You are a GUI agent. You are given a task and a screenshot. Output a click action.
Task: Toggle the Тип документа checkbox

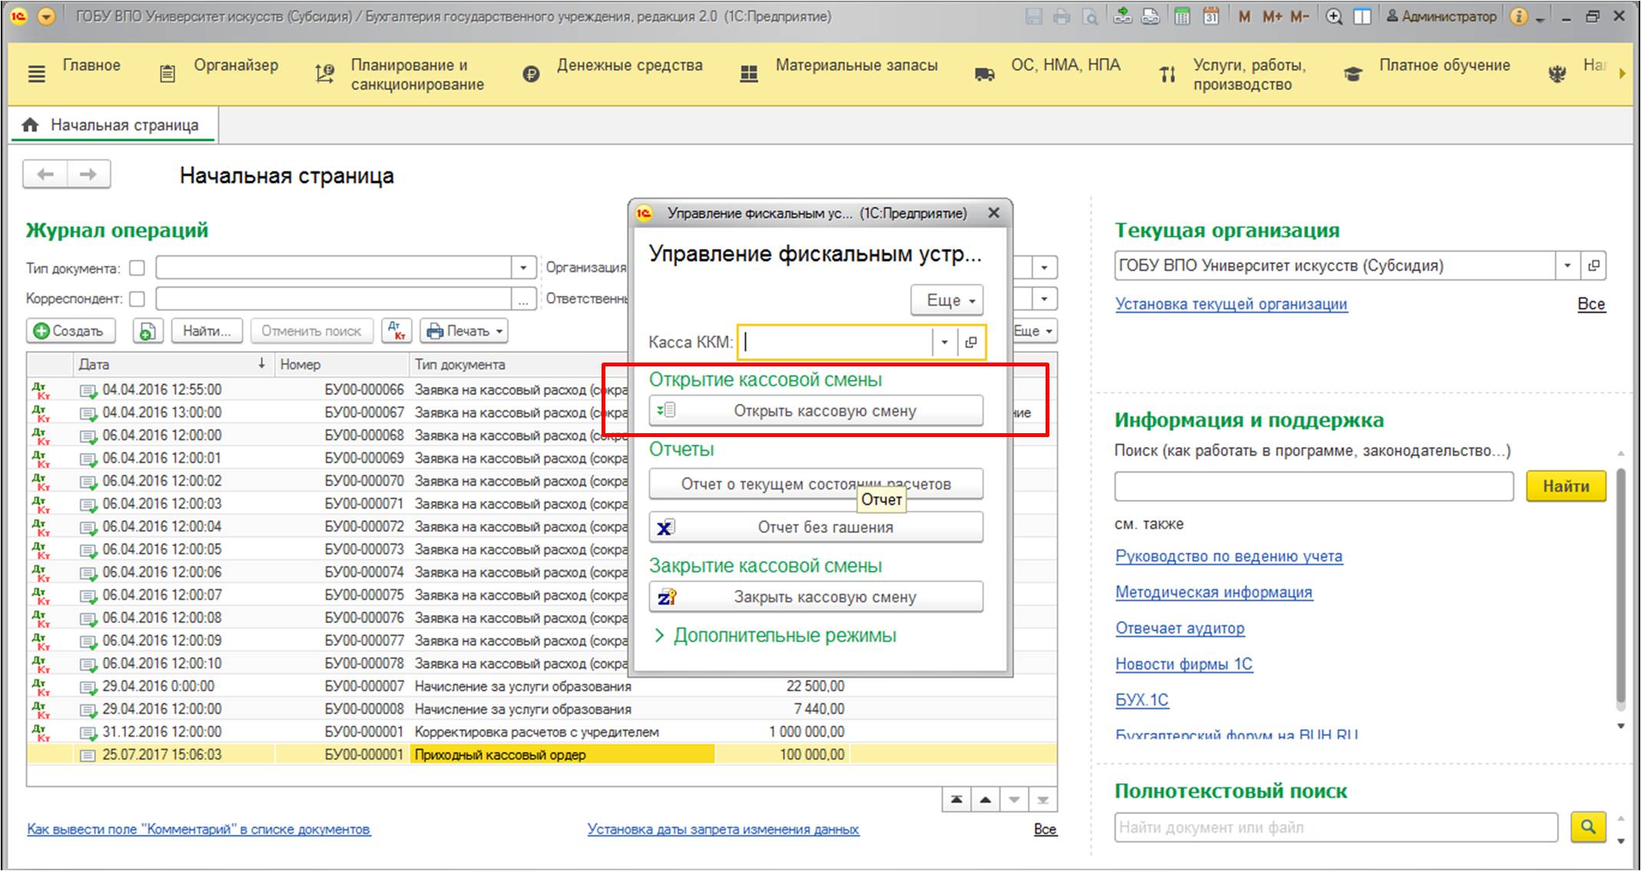tap(138, 268)
